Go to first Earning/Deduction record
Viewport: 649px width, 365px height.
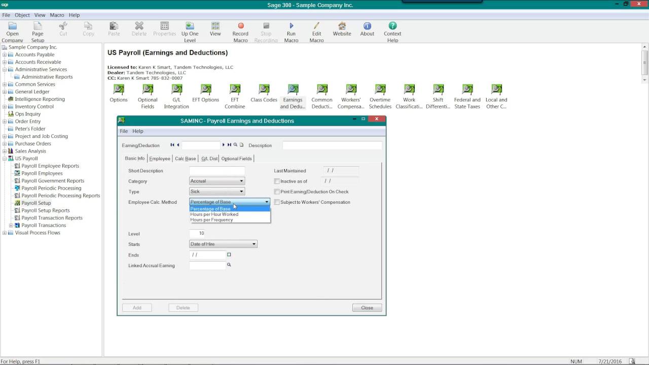click(172, 145)
